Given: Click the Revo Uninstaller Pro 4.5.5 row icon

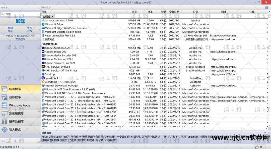Looking at the screenshot, I should (43, 35).
